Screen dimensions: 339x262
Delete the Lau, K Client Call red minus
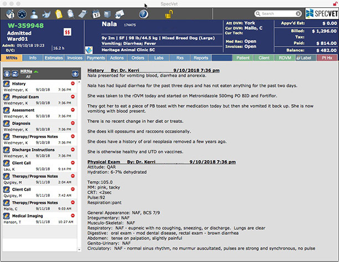coord(73,162)
